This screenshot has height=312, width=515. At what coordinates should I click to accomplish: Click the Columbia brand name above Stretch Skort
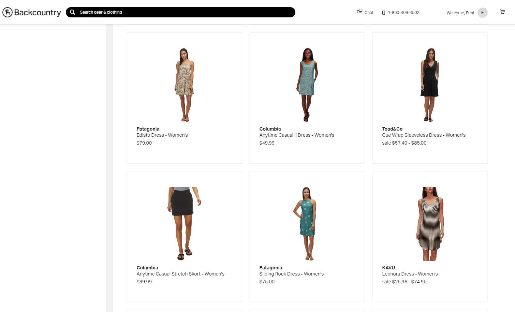pos(147,268)
